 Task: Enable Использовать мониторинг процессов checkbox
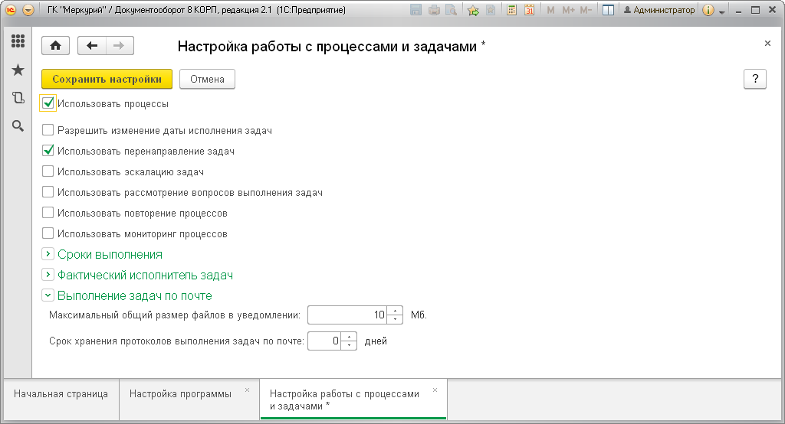pos(48,233)
